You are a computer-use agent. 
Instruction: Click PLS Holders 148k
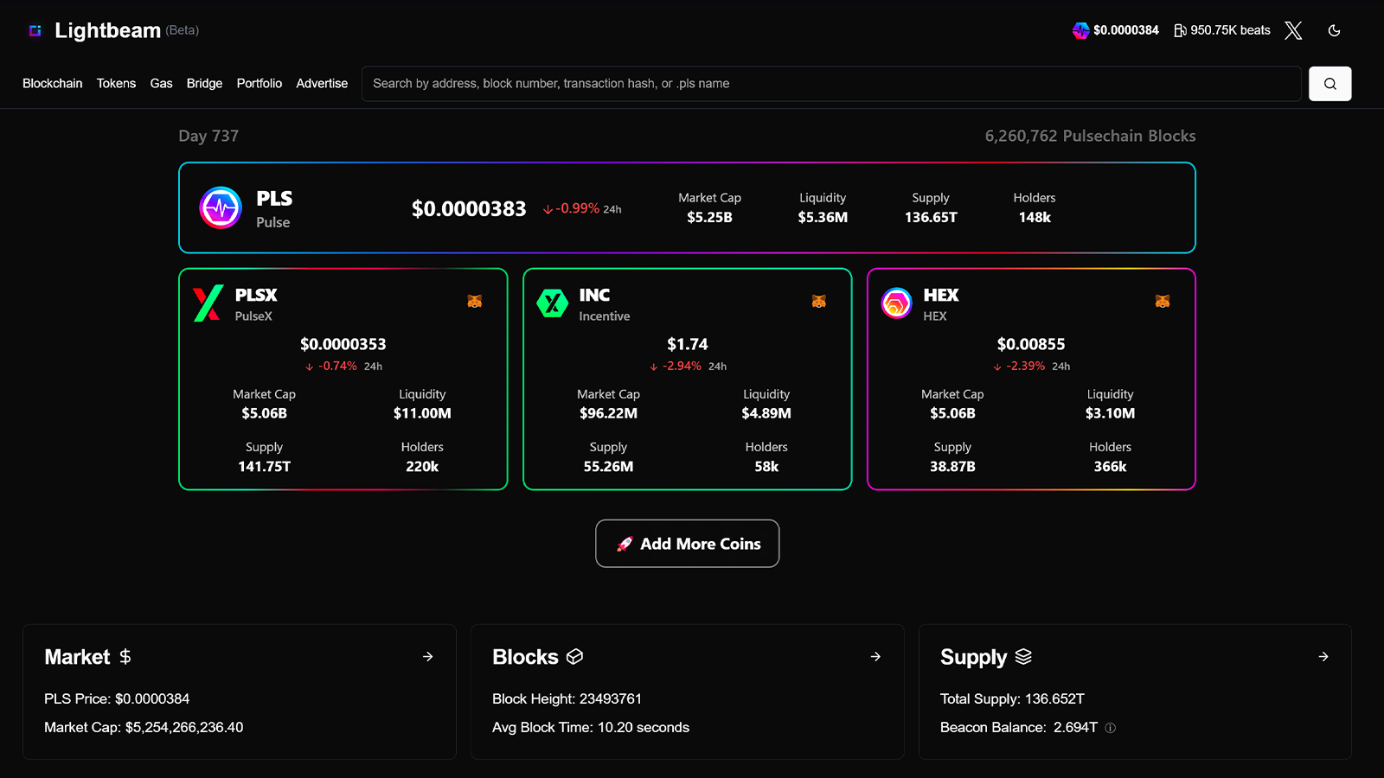click(1035, 218)
